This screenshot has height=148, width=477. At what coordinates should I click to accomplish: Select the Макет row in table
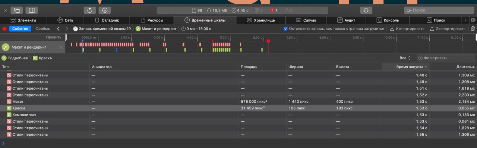238,101
